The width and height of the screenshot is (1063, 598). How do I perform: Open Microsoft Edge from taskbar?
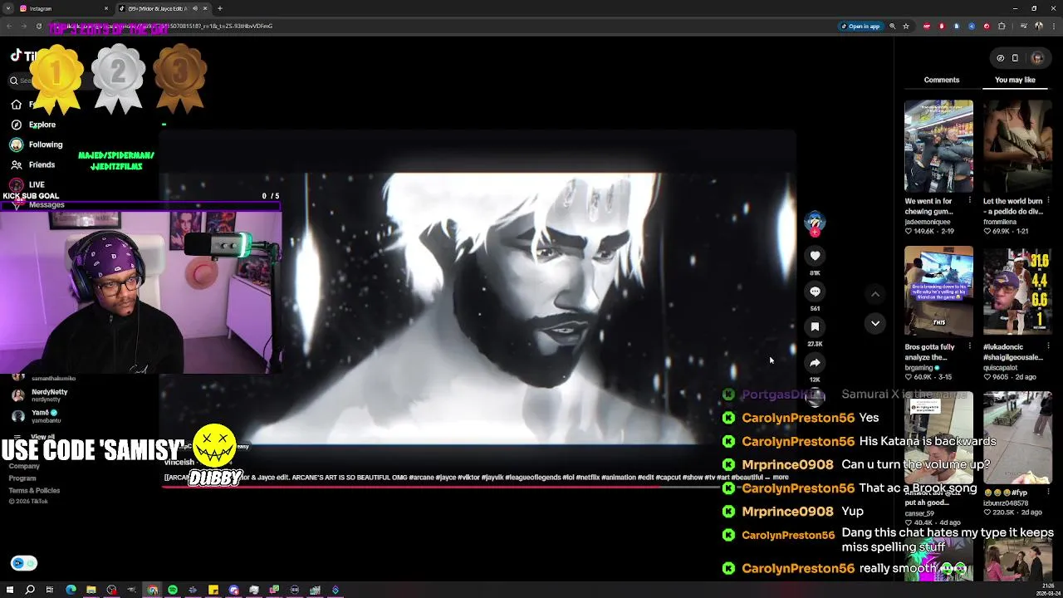(71, 590)
